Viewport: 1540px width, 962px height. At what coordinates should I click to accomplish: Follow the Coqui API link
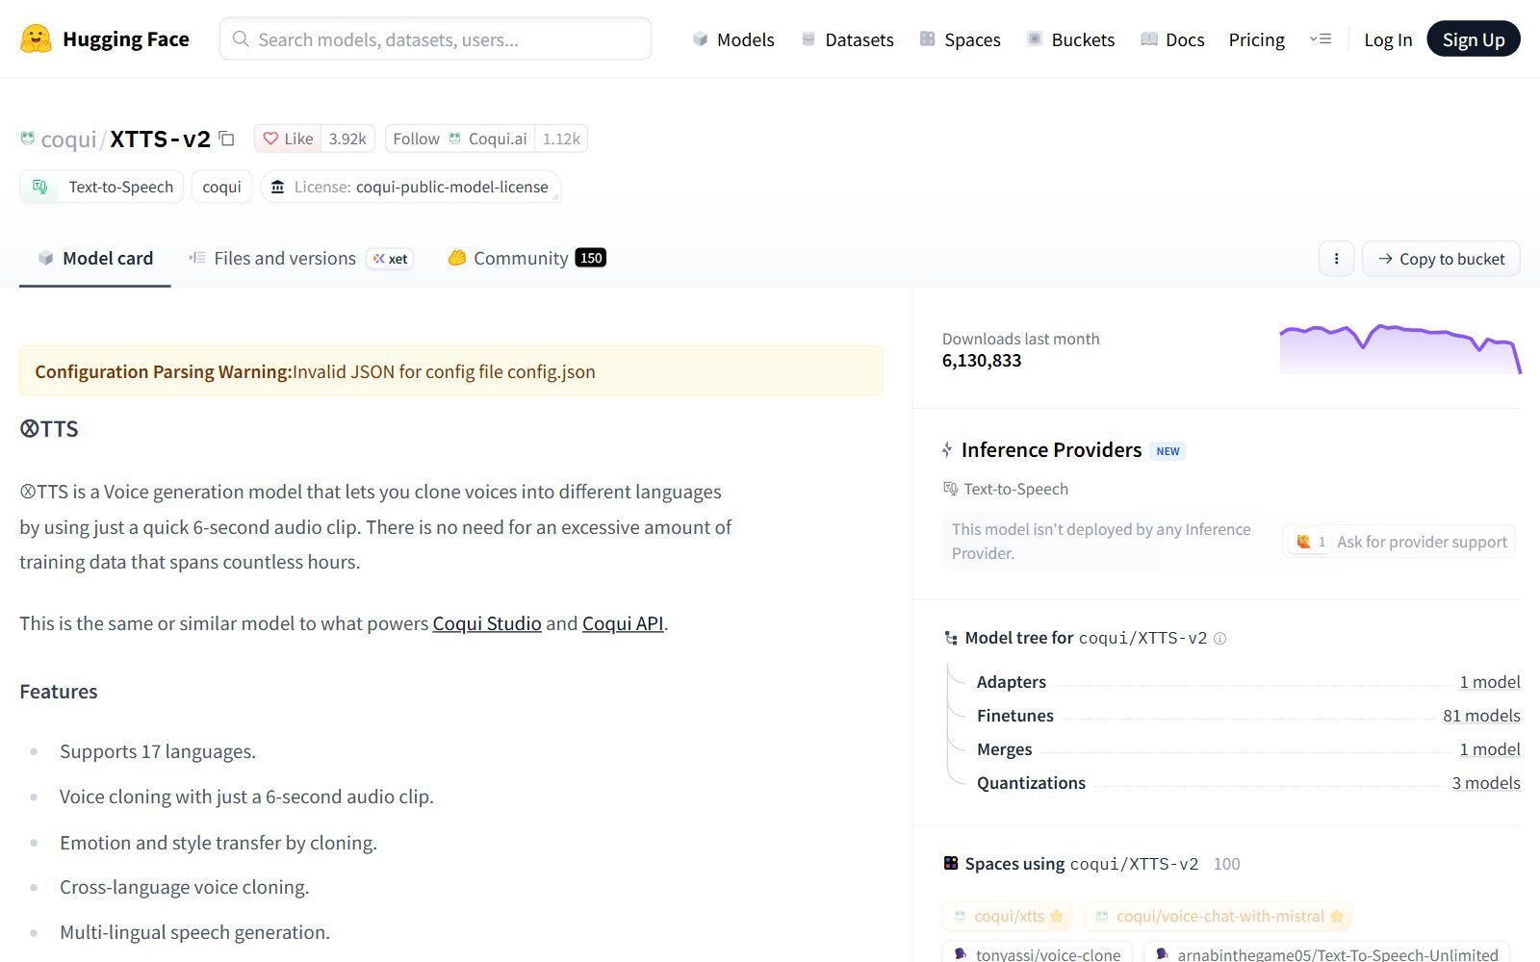pos(623,623)
